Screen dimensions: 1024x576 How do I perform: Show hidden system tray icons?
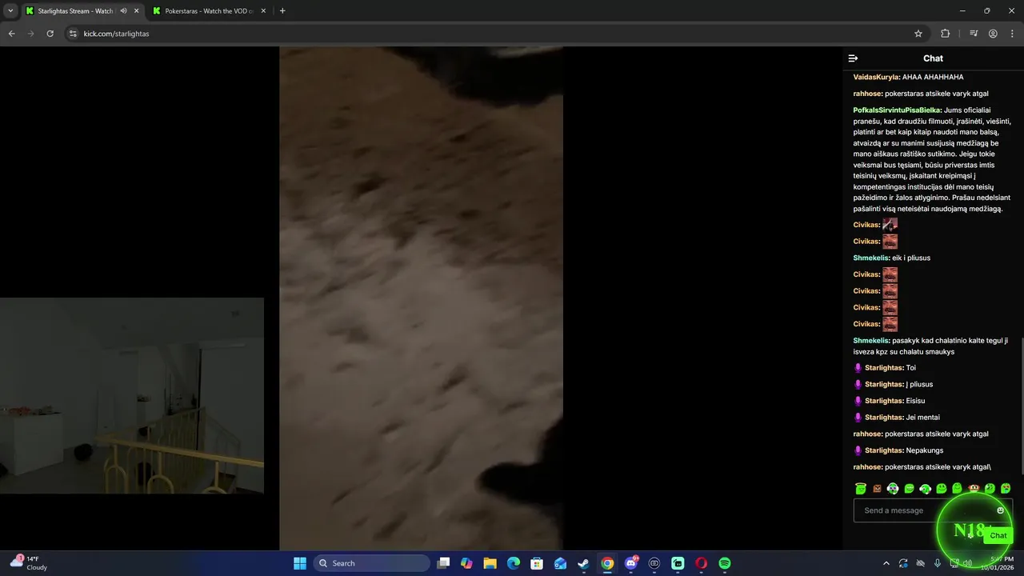pos(886,563)
